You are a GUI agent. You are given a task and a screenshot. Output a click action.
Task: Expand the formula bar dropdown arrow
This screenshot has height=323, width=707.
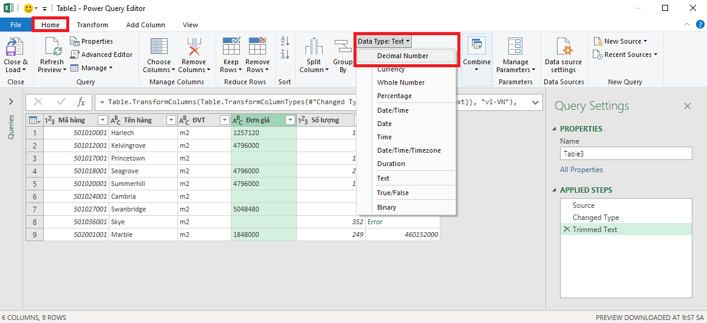pos(535,102)
